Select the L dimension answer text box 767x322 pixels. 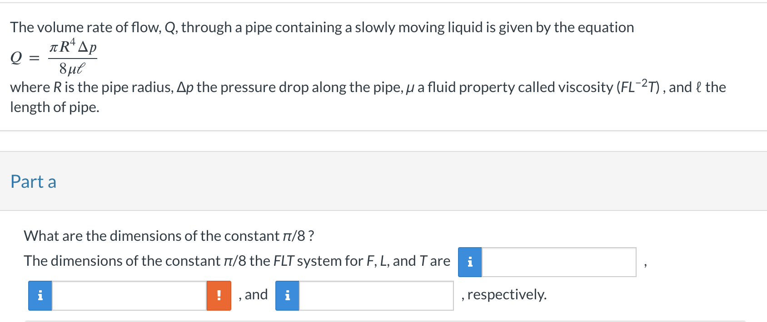pos(129,295)
